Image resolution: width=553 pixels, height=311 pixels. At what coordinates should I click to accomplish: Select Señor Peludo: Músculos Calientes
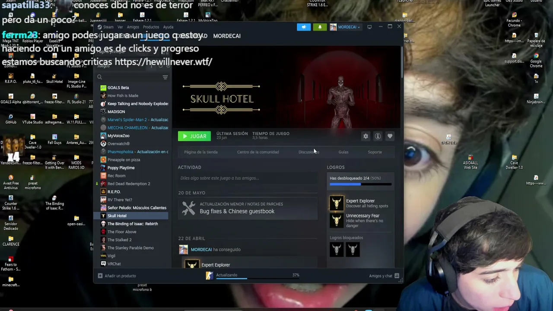[x=134, y=208]
